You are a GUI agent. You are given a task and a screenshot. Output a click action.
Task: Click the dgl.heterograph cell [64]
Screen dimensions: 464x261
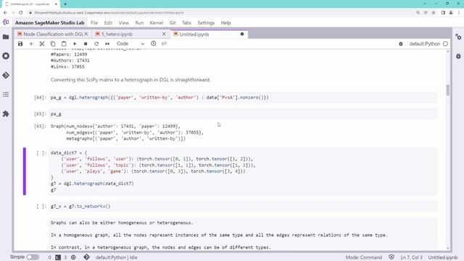pyautogui.click(x=243, y=97)
